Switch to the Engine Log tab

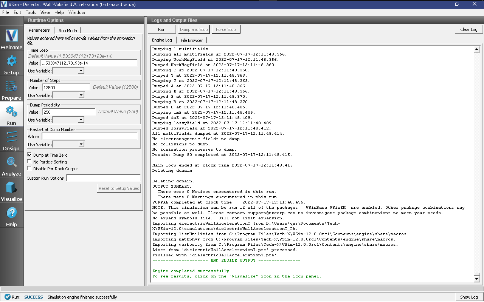coord(162,40)
